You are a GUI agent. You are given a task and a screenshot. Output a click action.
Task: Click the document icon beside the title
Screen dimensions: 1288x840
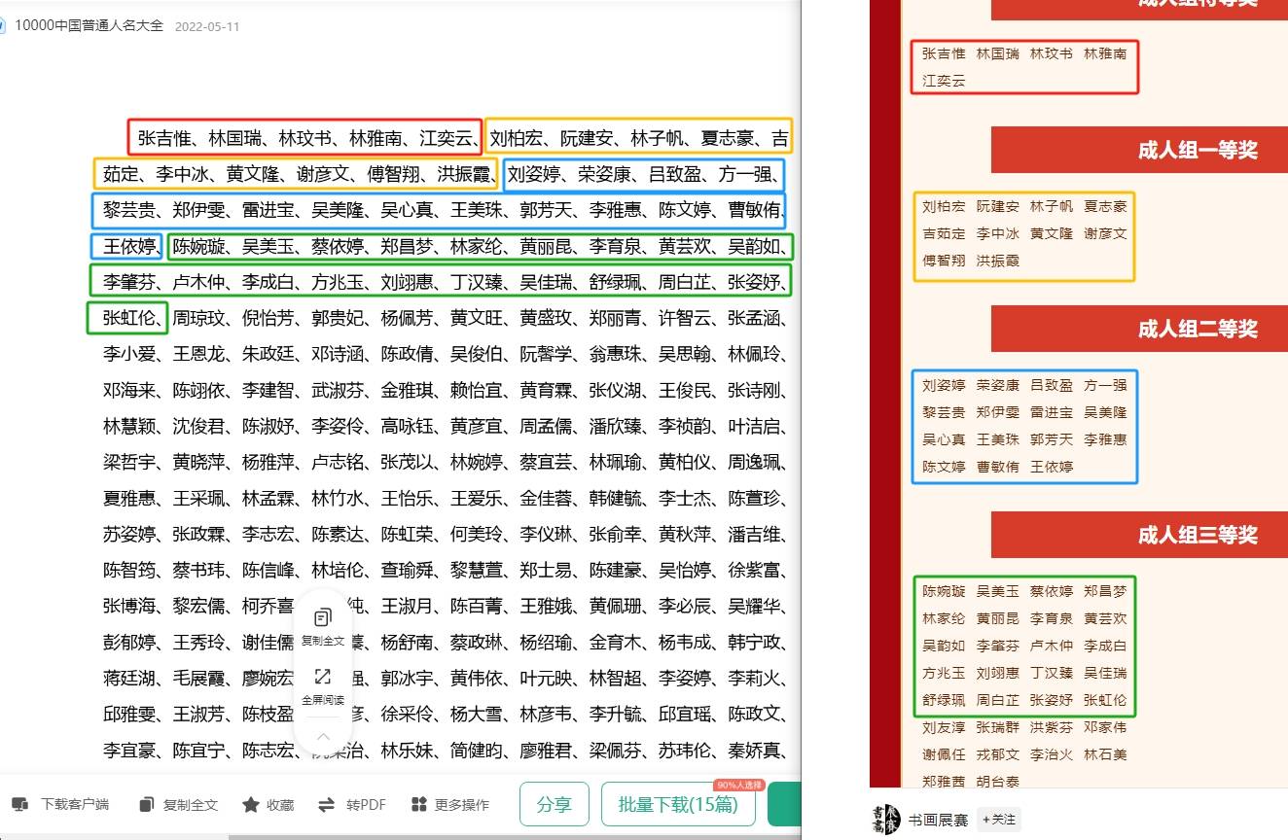[3, 26]
